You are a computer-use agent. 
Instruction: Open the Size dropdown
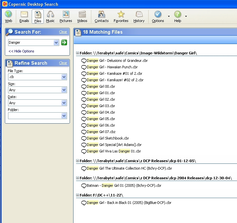(64, 90)
